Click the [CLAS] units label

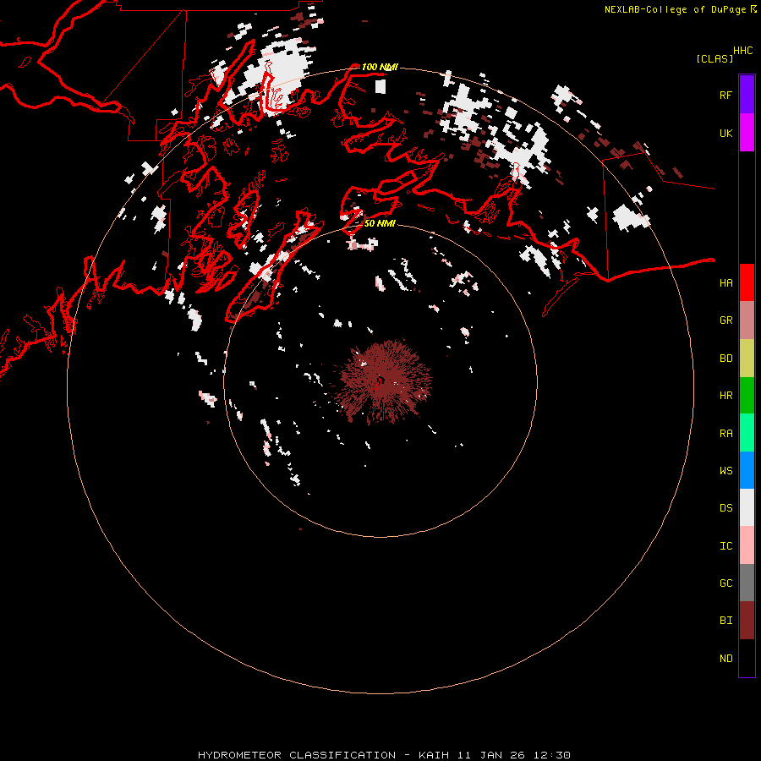(x=714, y=58)
